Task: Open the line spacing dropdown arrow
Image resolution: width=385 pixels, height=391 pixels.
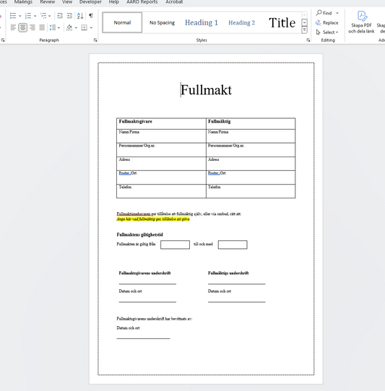Action: tap(59, 27)
